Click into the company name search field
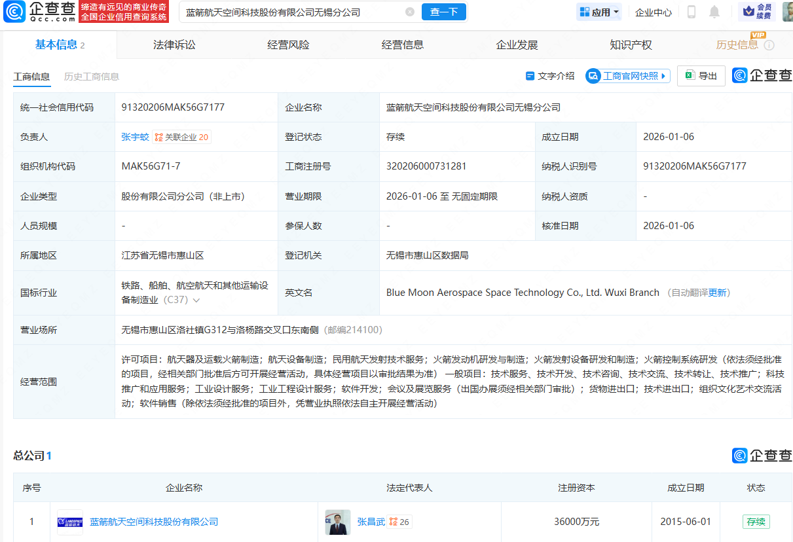Viewport: 793px width, 542px height. 288,12
